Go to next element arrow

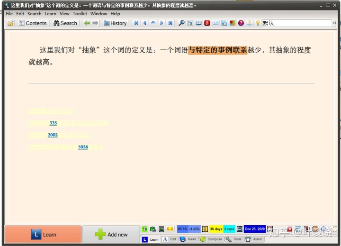click(162, 23)
